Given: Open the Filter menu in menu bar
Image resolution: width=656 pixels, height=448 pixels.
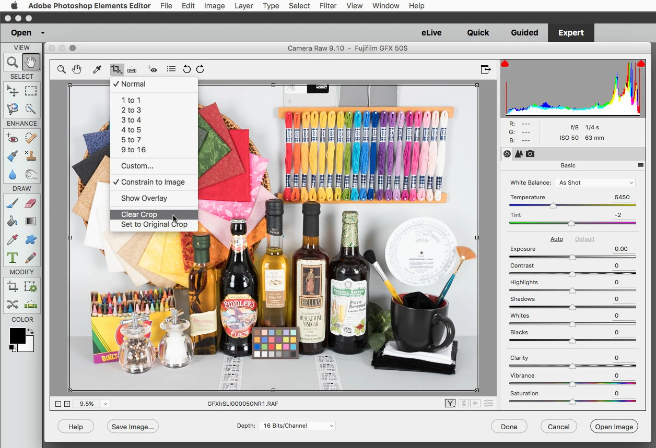Looking at the screenshot, I should click(328, 6).
